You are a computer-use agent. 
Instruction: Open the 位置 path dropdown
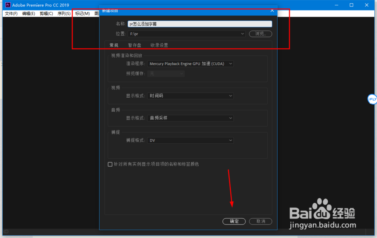(x=187, y=34)
